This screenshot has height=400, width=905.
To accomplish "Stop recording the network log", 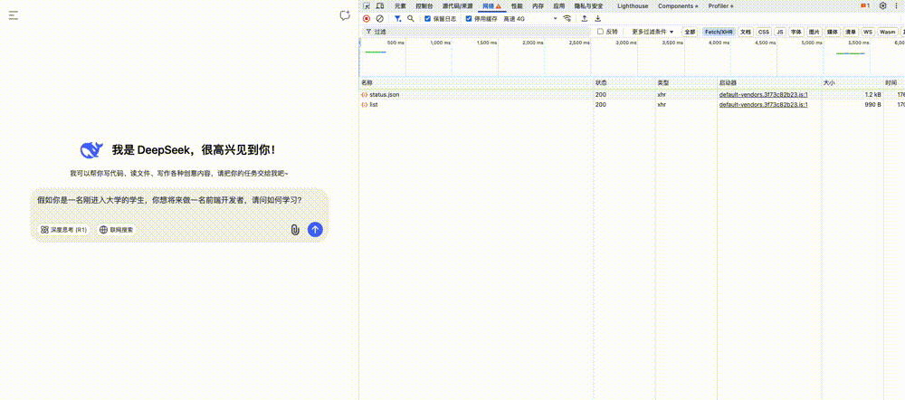I will (x=366, y=18).
